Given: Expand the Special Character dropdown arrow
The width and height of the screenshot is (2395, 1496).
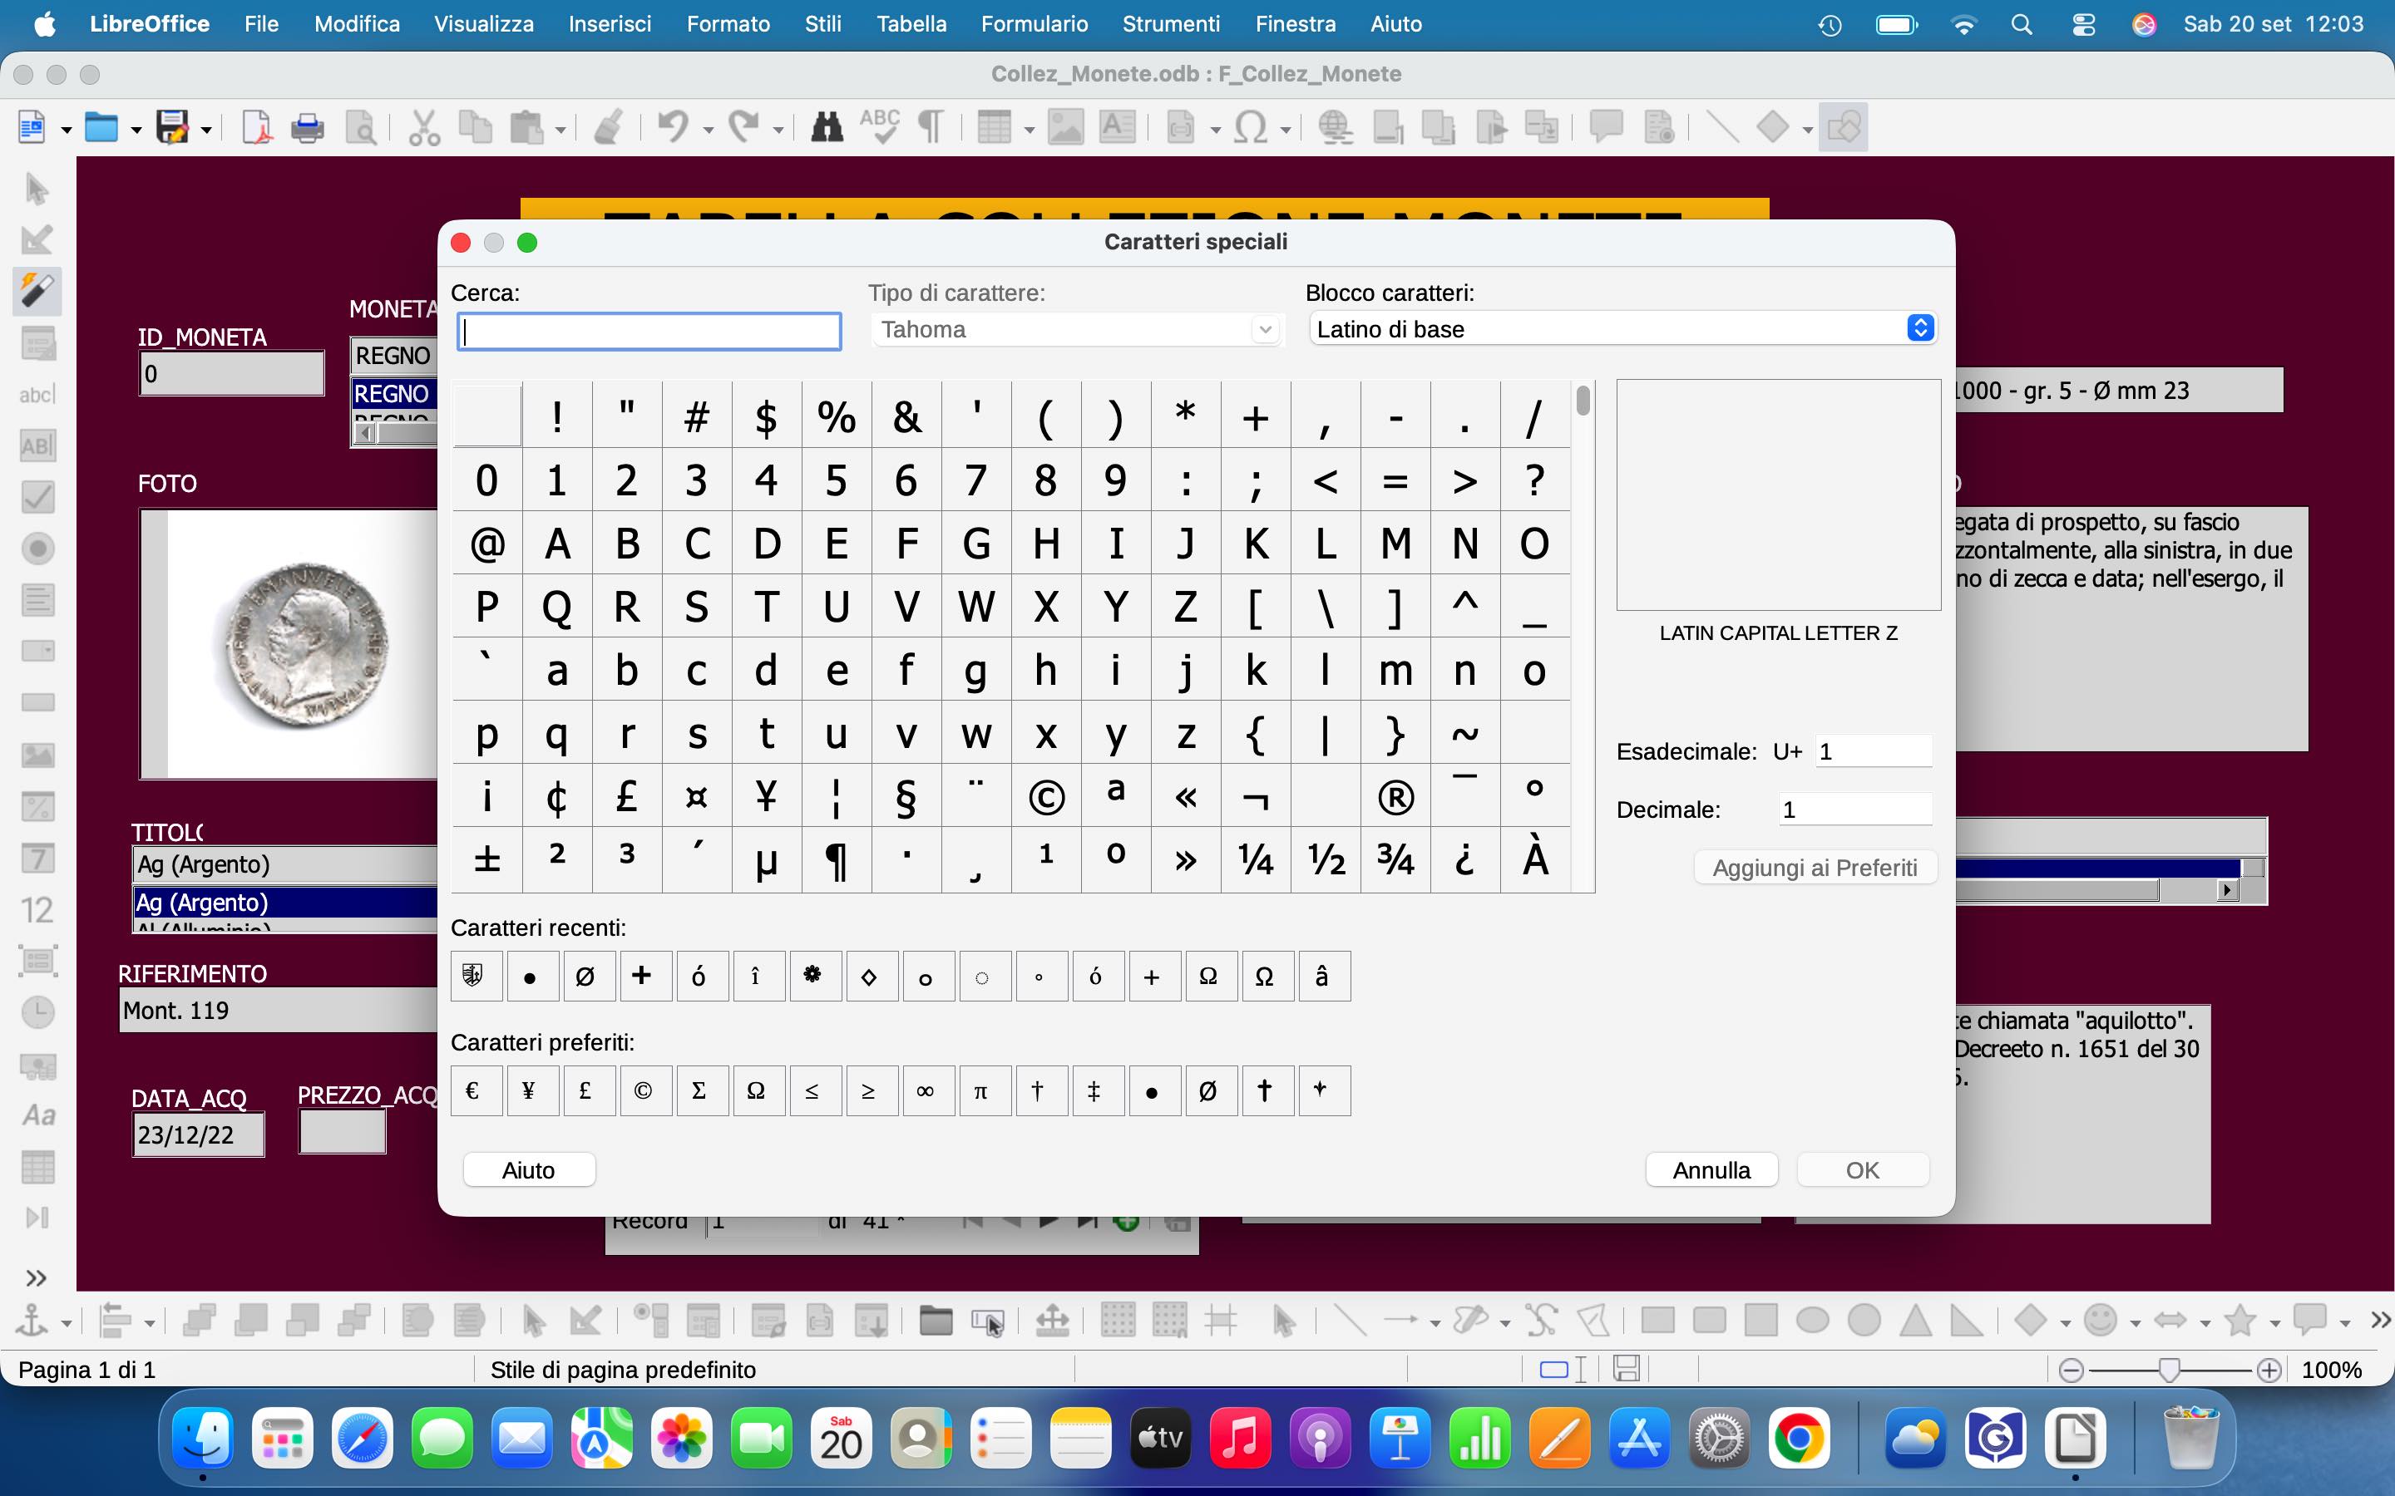Looking at the screenshot, I should coord(1286,130).
